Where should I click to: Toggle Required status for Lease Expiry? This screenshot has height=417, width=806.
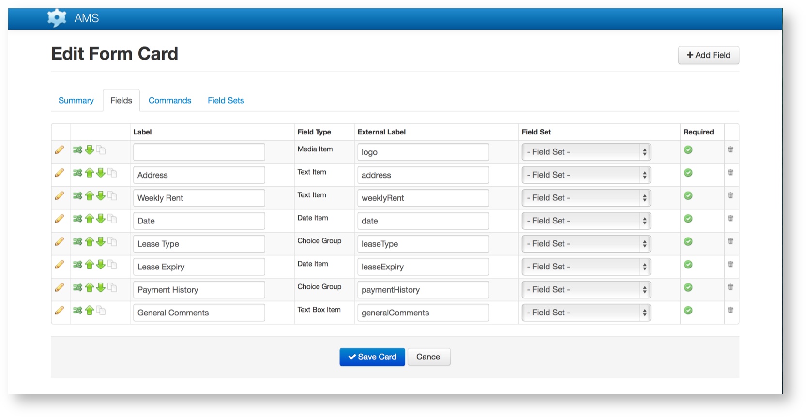tap(688, 265)
